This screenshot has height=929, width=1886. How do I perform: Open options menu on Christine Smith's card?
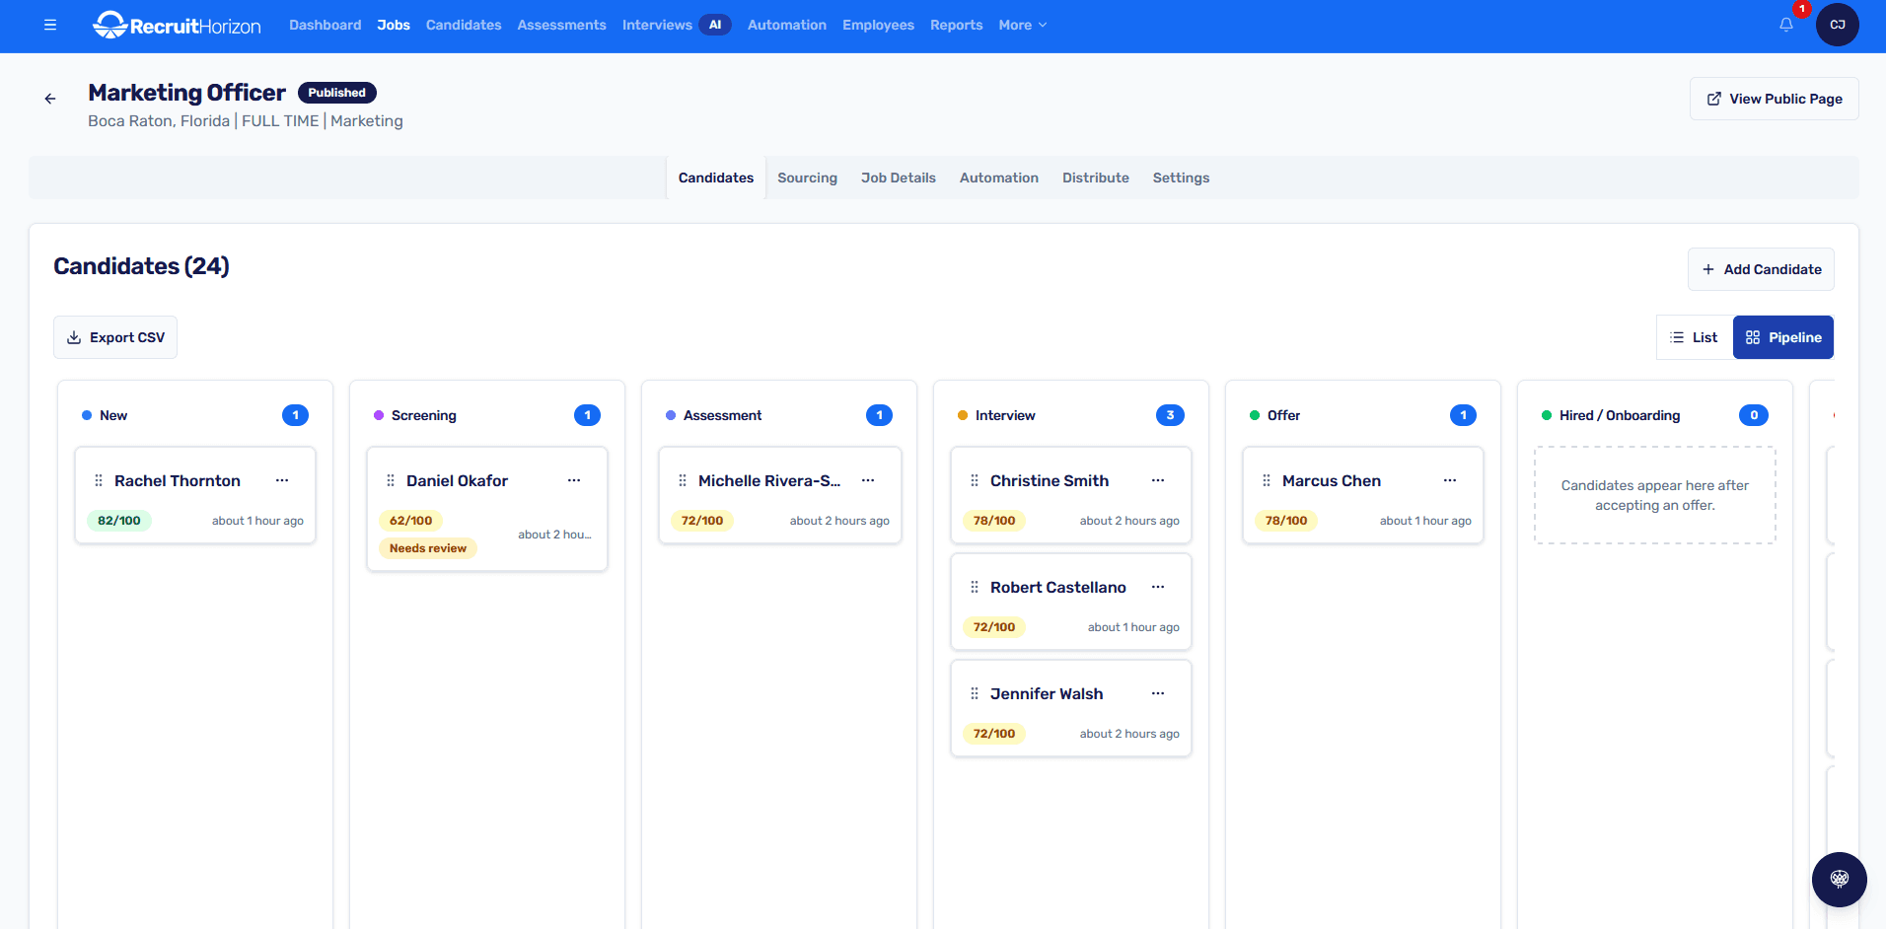pyautogui.click(x=1157, y=480)
